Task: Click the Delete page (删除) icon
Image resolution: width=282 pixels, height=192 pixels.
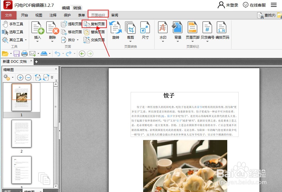Action: click(x=52, y=28)
